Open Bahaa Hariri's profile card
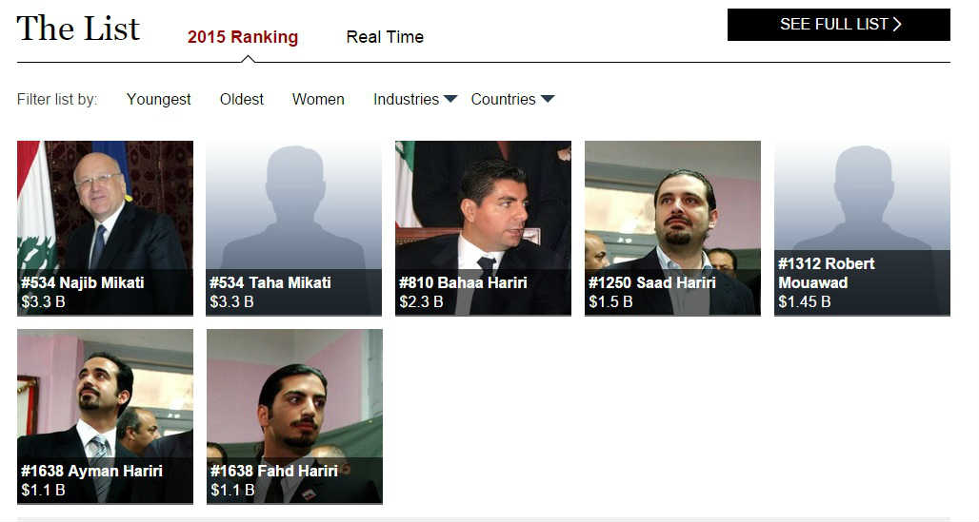The height and width of the screenshot is (522, 979). pyautogui.click(x=483, y=228)
